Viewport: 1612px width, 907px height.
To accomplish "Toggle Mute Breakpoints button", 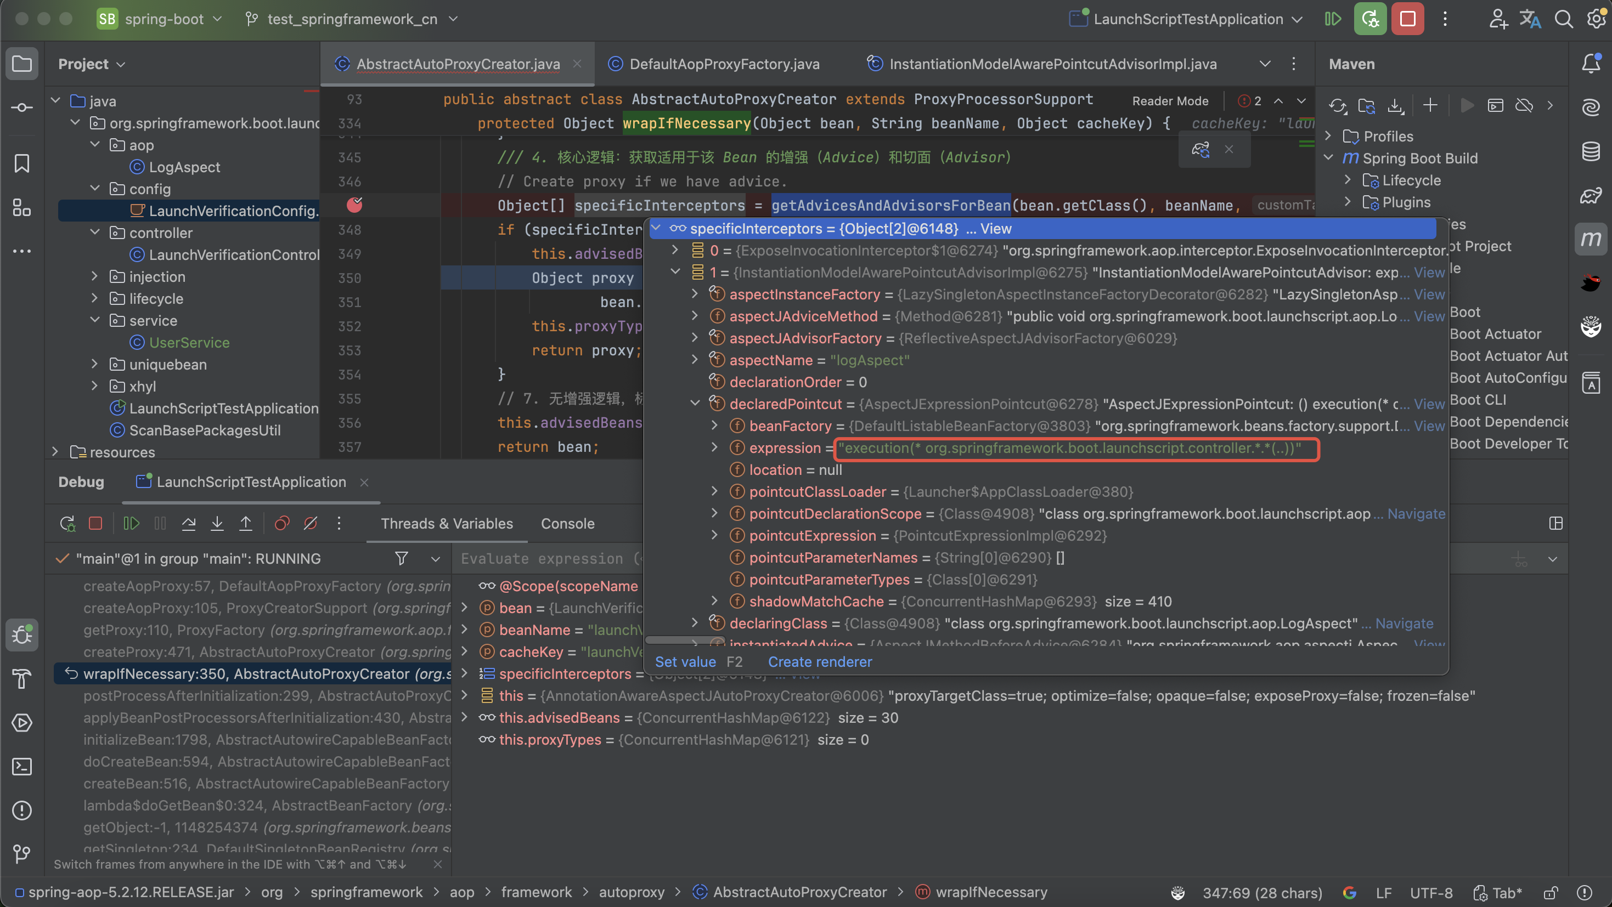I will click(x=311, y=524).
